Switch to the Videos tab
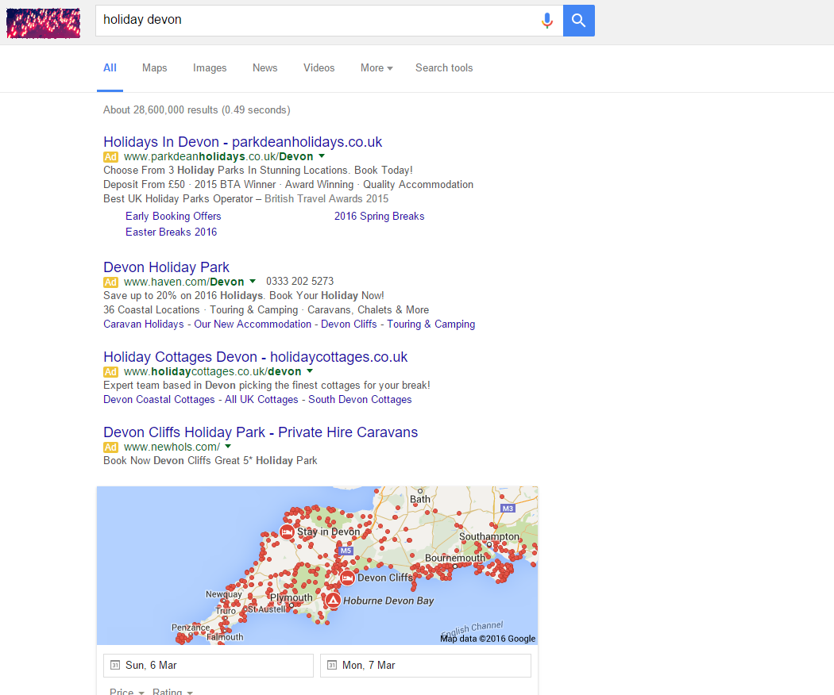This screenshot has width=834, height=695. pyautogui.click(x=319, y=68)
